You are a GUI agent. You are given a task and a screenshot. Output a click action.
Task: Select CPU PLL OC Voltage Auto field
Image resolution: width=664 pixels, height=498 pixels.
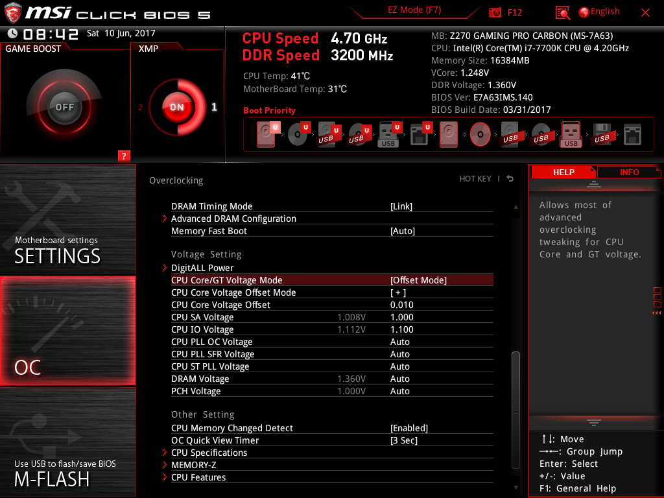point(399,342)
